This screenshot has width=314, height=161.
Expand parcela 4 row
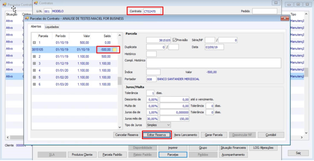pos(34,71)
